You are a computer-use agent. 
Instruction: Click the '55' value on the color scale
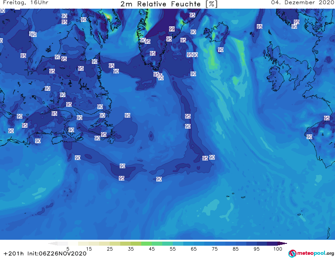click(x=173, y=249)
